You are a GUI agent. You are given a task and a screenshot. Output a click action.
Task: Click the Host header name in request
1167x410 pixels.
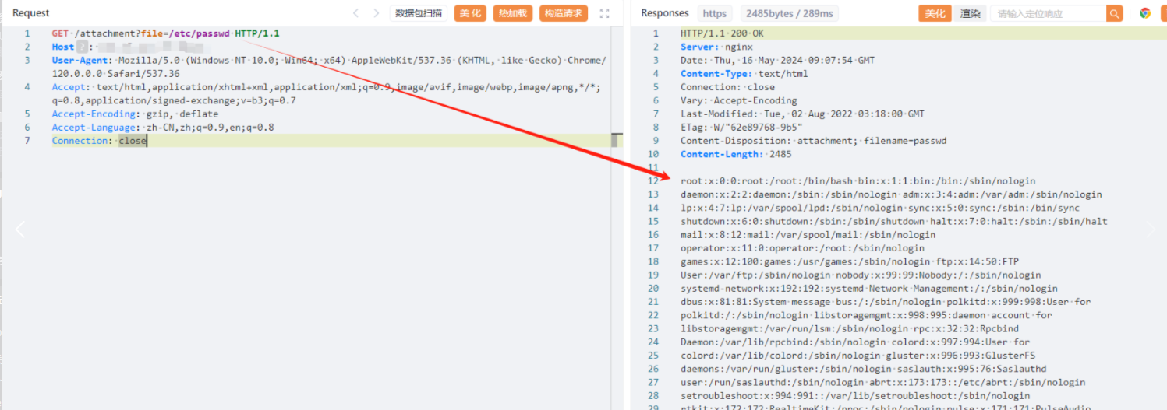coord(63,47)
